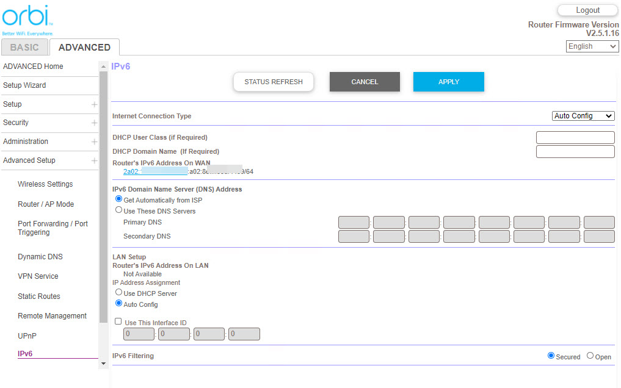The height and width of the screenshot is (388, 621).
Task: Click the Administration menu label
Action: click(26, 142)
